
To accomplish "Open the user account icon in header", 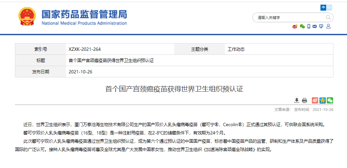I will [x=328, y=26].
